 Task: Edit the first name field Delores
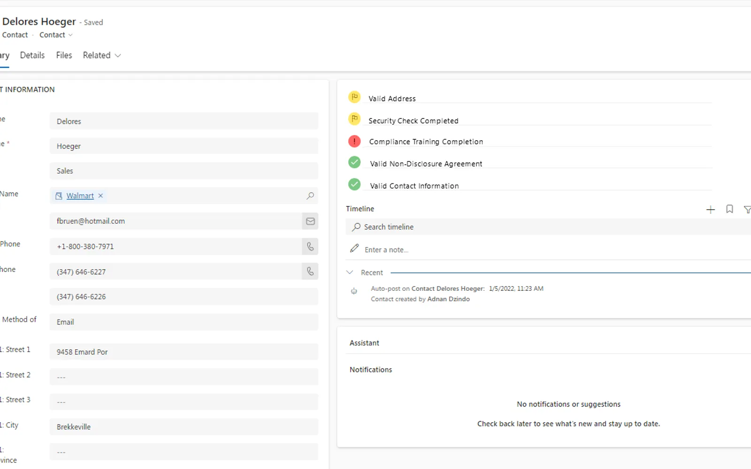184,121
